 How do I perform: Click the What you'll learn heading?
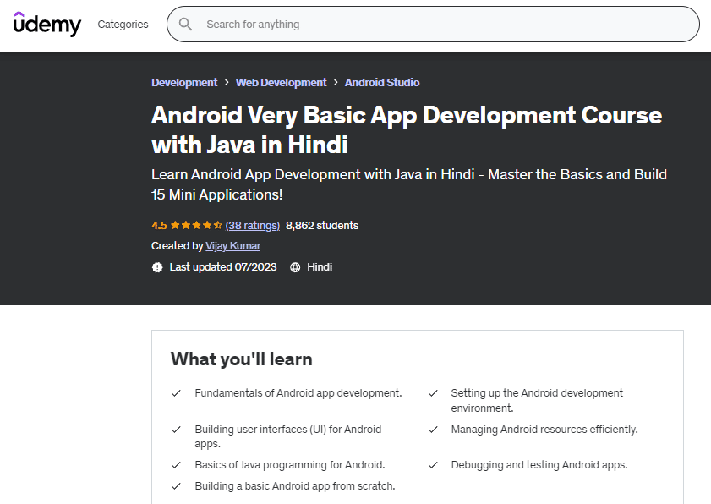tap(242, 359)
